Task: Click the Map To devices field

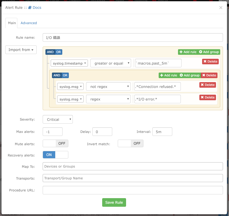Action: tap(133, 166)
